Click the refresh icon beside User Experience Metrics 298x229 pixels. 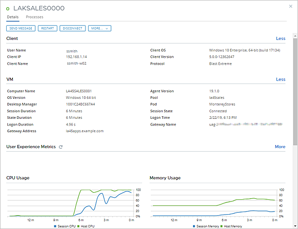(x=60, y=147)
